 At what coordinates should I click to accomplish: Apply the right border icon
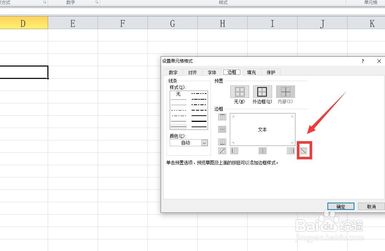(291, 151)
